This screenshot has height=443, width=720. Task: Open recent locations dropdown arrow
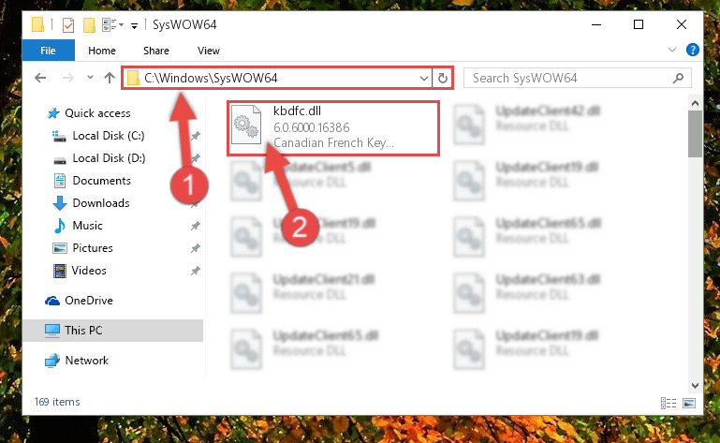click(x=90, y=78)
